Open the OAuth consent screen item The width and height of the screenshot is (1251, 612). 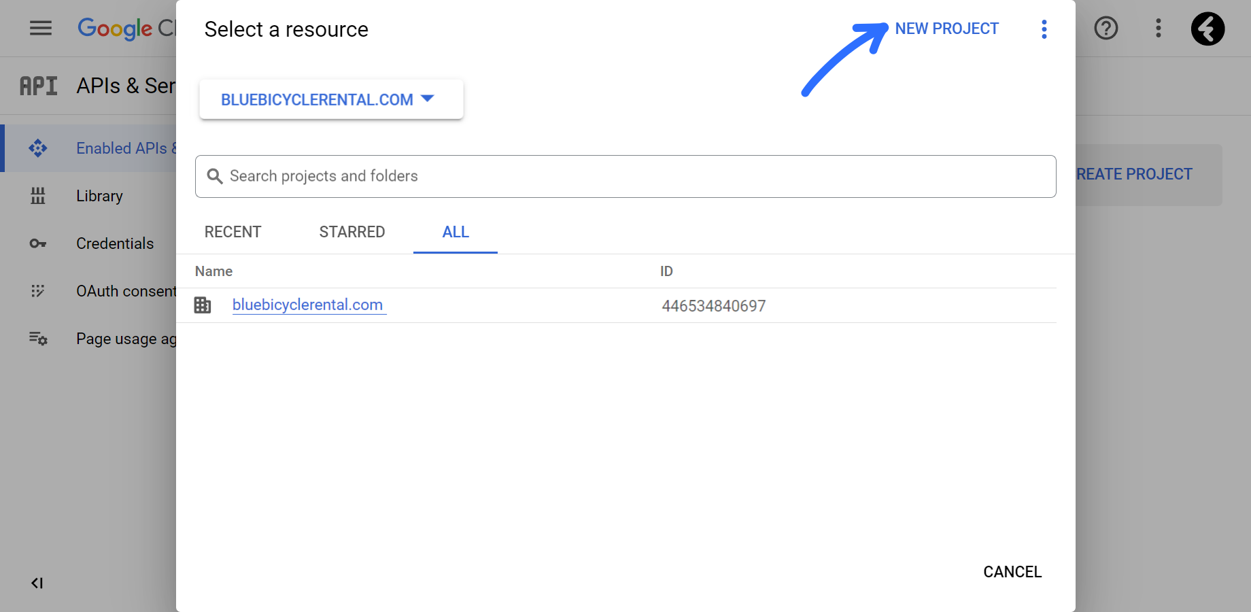click(126, 291)
